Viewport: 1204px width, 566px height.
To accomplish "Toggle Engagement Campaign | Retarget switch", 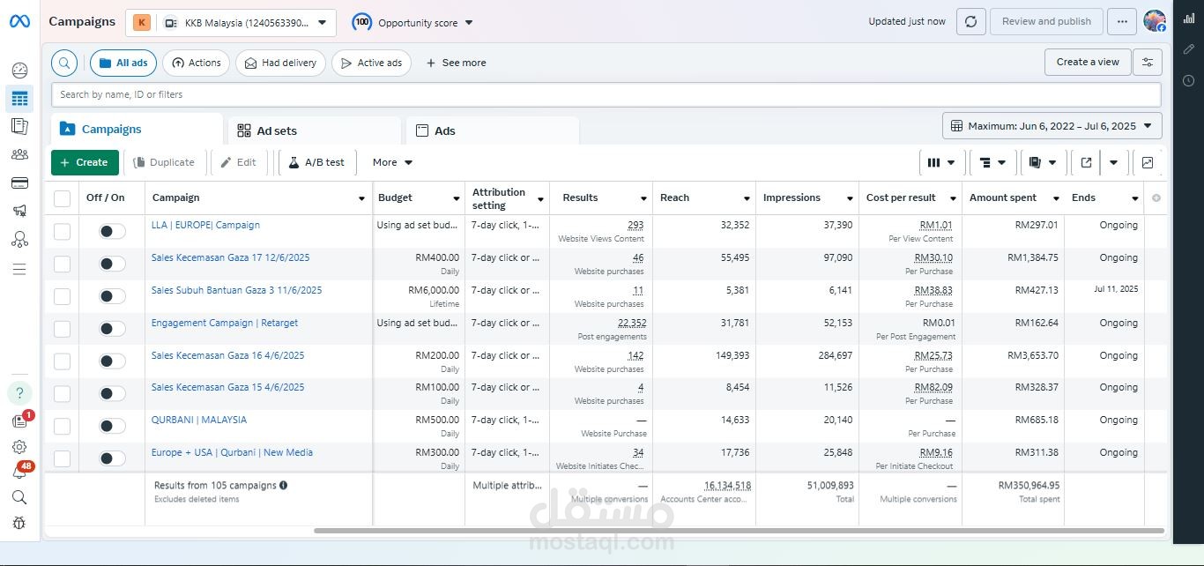I will 112,329.
